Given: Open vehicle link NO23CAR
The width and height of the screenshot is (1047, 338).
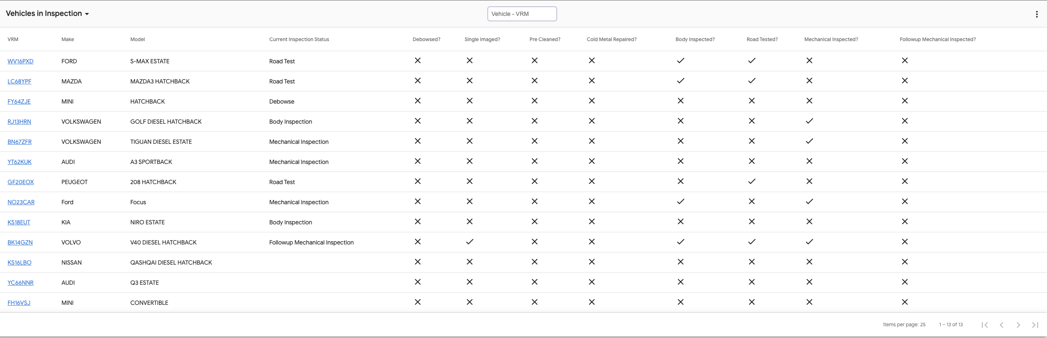Looking at the screenshot, I should [21, 202].
